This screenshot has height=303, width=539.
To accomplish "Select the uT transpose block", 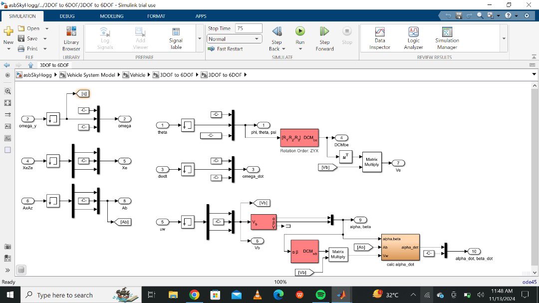I will (345, 157).
